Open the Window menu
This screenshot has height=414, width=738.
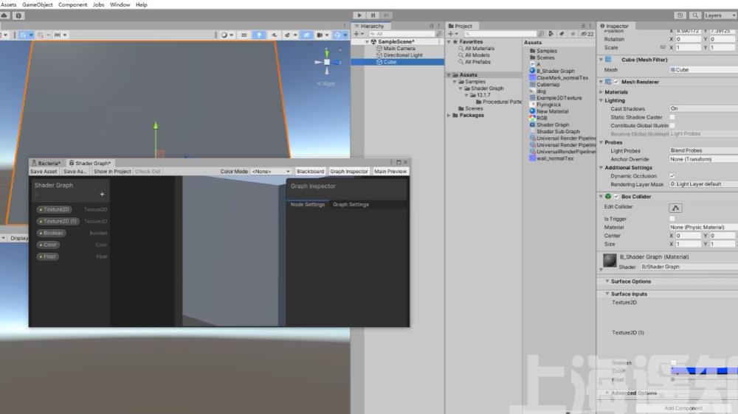point(120,4)
